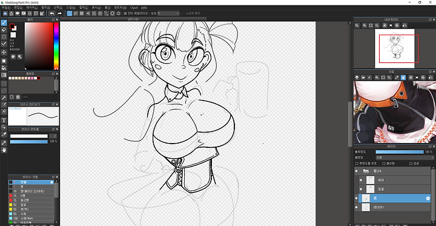Viewport: 436px width, 226px height.
Task: Rotate view left in Navigator panel
Action: (385, 25)
